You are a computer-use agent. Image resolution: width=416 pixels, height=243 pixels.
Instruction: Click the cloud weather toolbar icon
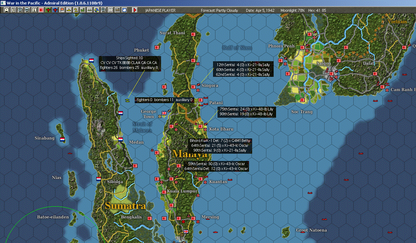(x=124, y=10)
